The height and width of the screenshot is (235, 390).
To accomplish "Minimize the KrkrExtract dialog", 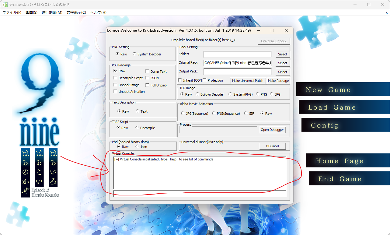I will click(x=259, y=30).
